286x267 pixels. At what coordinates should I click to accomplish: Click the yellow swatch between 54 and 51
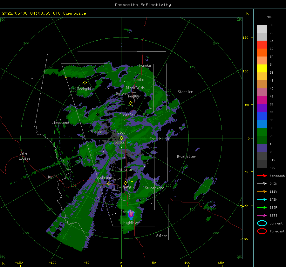pyautogui.click(x=262, y=69)
